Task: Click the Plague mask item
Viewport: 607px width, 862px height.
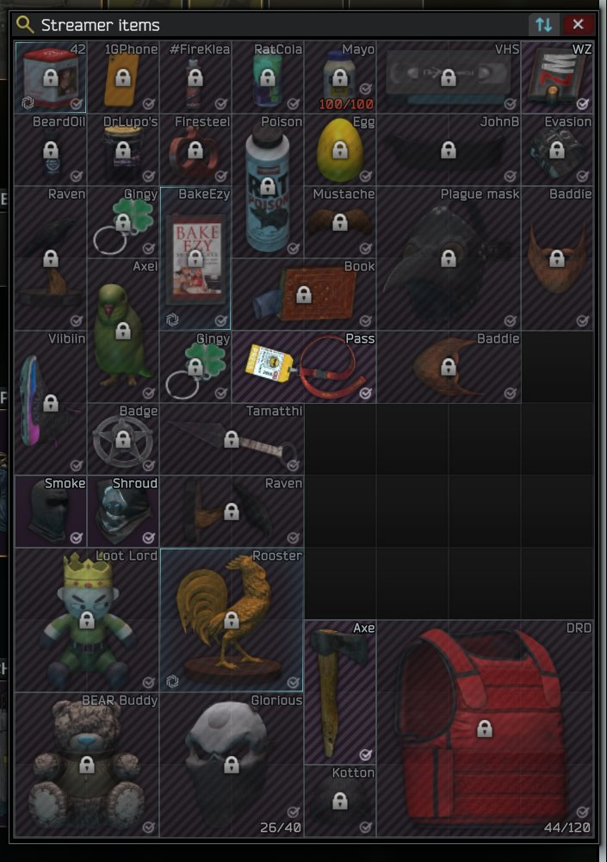Action: pyautogui.click(x=449, y=257)
